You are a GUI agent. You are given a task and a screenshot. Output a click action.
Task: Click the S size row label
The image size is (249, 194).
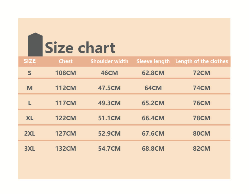(30, 73)
